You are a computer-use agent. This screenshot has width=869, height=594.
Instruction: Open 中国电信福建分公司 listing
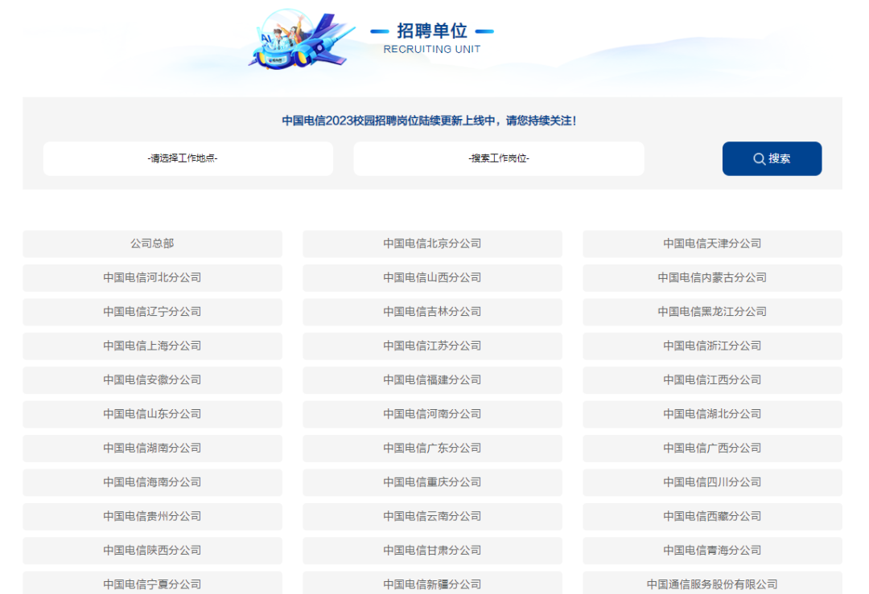[432, 379]
